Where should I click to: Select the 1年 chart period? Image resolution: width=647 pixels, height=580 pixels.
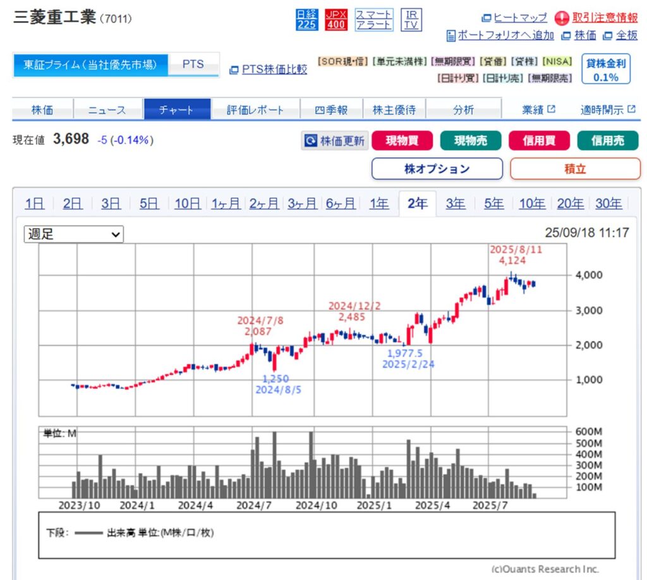(379, 204)
